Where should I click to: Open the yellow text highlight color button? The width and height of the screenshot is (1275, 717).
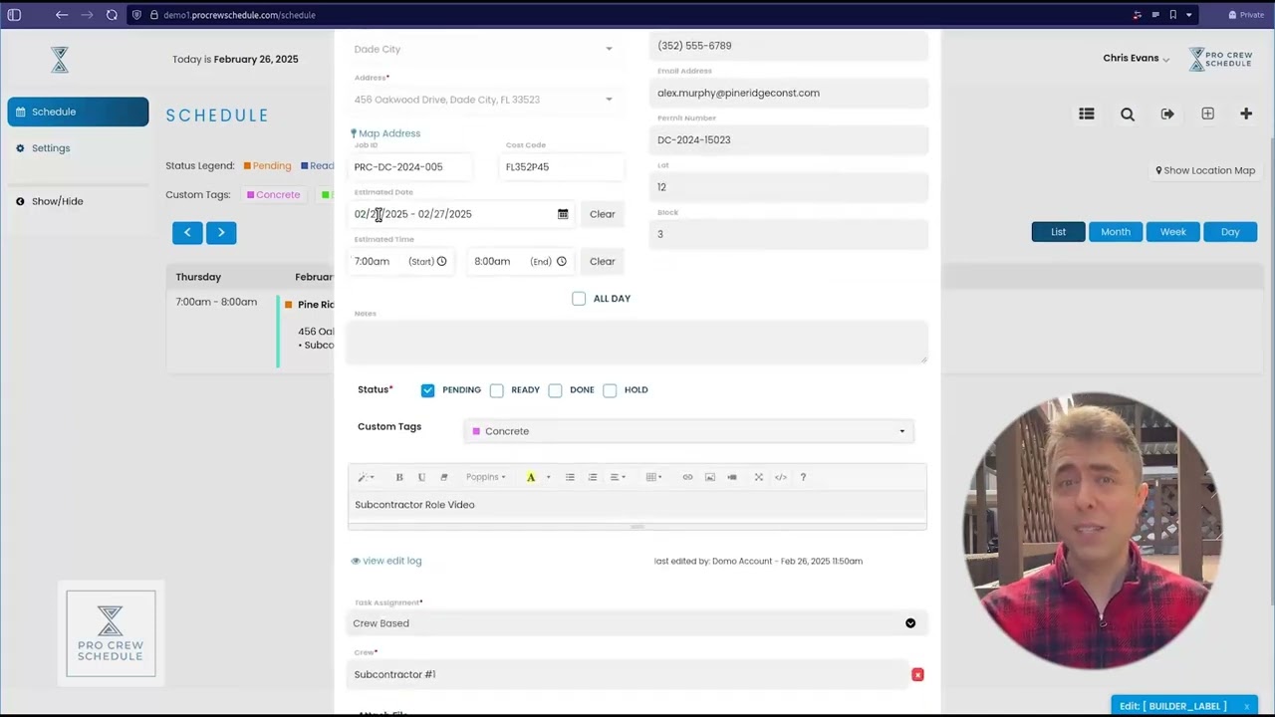531,477
